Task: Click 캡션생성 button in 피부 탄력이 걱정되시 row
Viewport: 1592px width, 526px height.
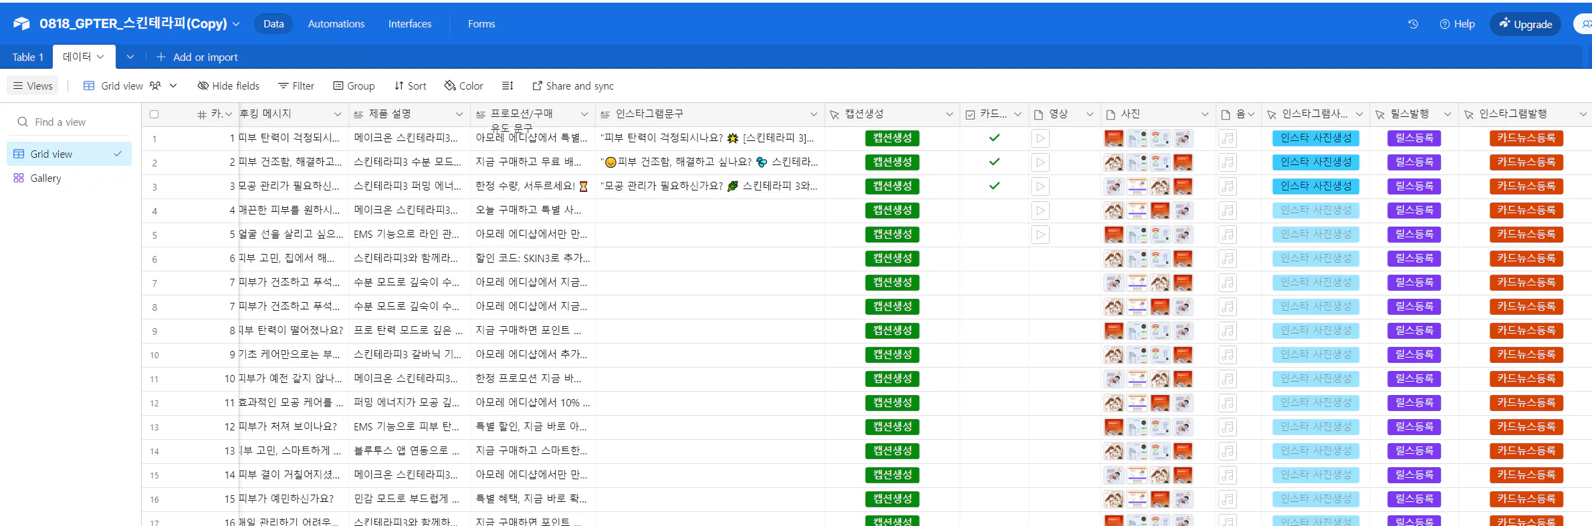Action: 892,138
